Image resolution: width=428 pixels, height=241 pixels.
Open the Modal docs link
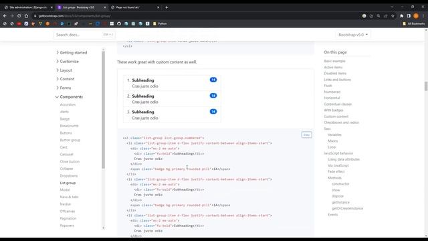coord(65,190)
